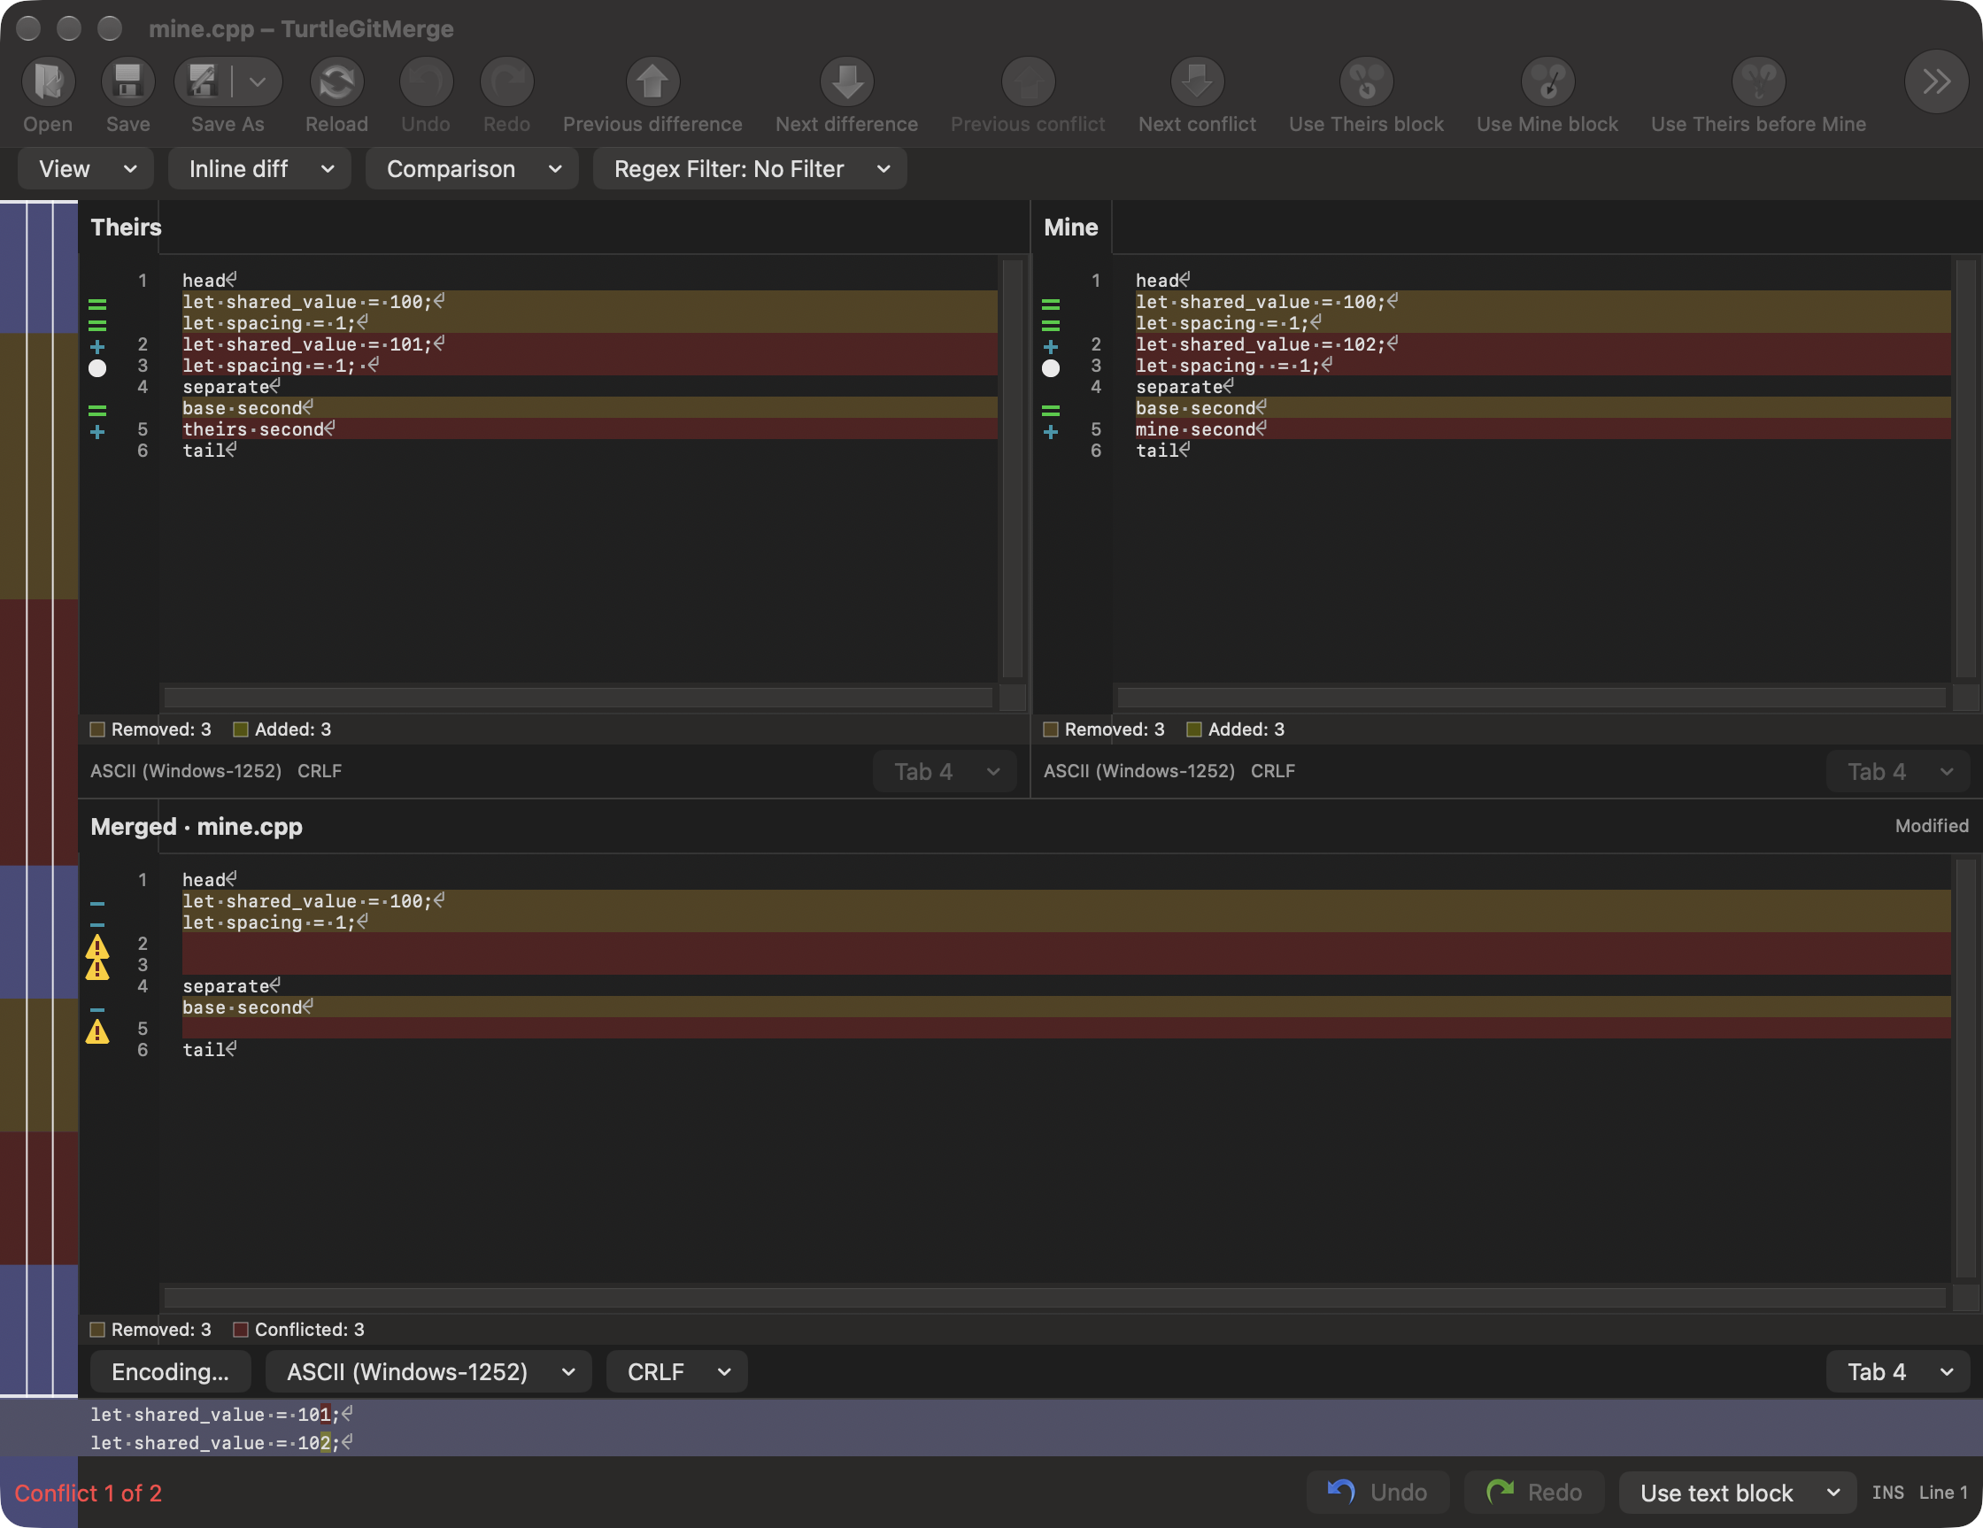
Task: Click the top toolbar Redo icon
Action: pyautogui.click(x=506, y=81)
